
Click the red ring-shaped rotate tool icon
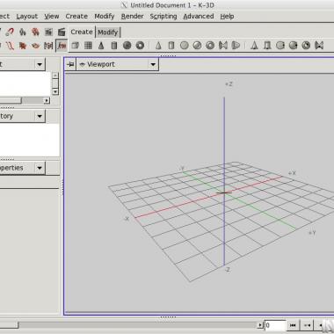pos(35,46)
